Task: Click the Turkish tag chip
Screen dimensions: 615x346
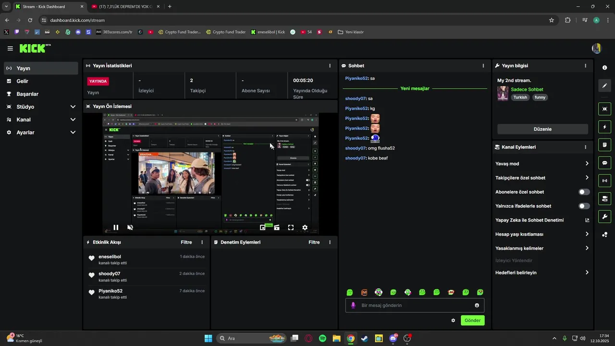Action: [520, 97]
